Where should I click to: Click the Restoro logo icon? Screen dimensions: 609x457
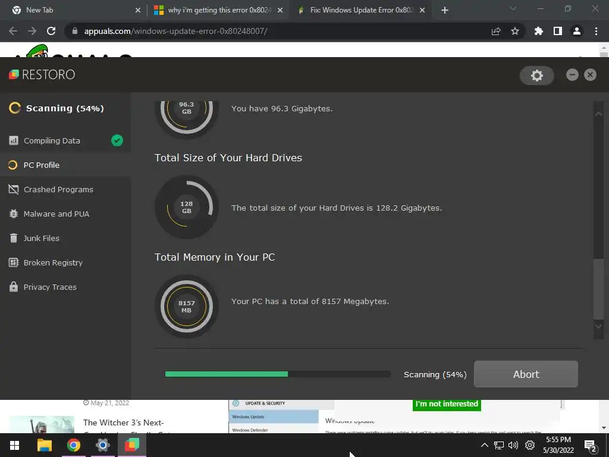point(14,74)
